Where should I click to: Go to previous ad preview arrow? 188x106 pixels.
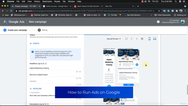(132, 39)
